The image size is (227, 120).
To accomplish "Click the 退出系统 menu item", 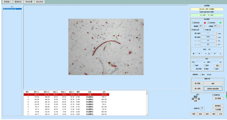I will 39,2.
